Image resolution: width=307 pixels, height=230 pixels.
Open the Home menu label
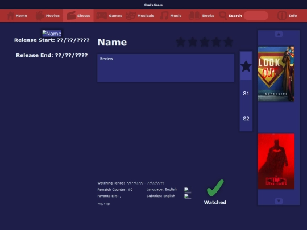[22, 16]
